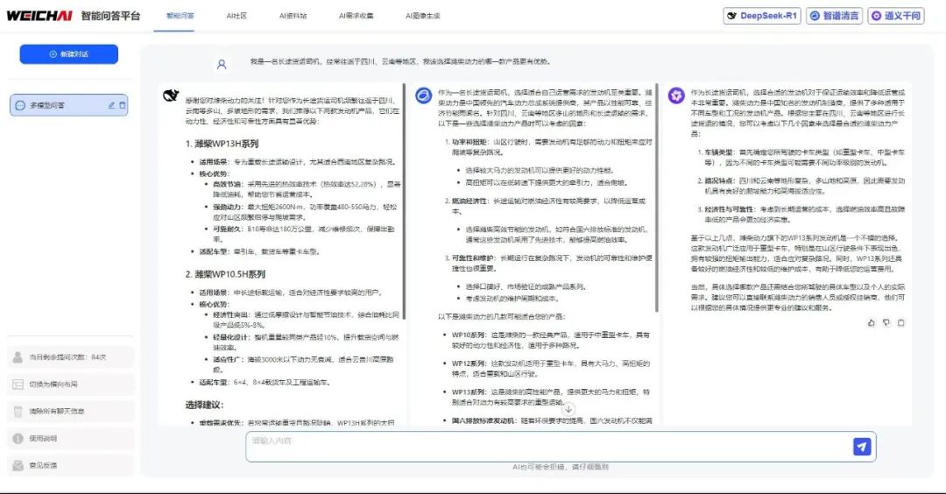Open 意见反馈 feedback
The image size is (946, 494).
[x=71, y=466]
